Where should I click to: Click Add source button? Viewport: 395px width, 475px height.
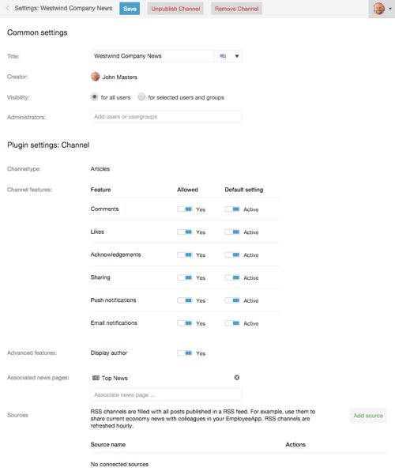(368, 416)
